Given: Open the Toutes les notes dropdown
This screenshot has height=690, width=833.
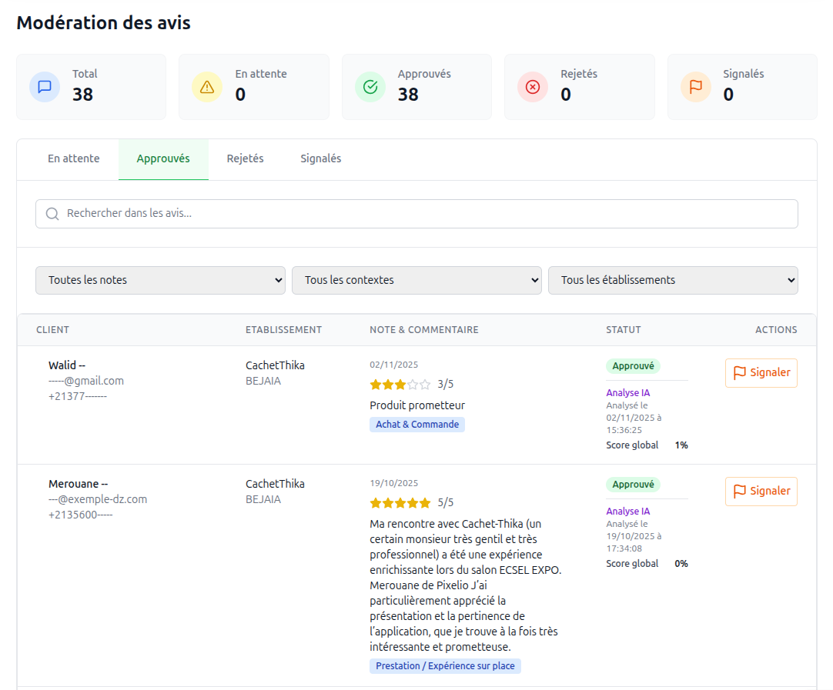Looking at the screenshot, I should point(159,280).
